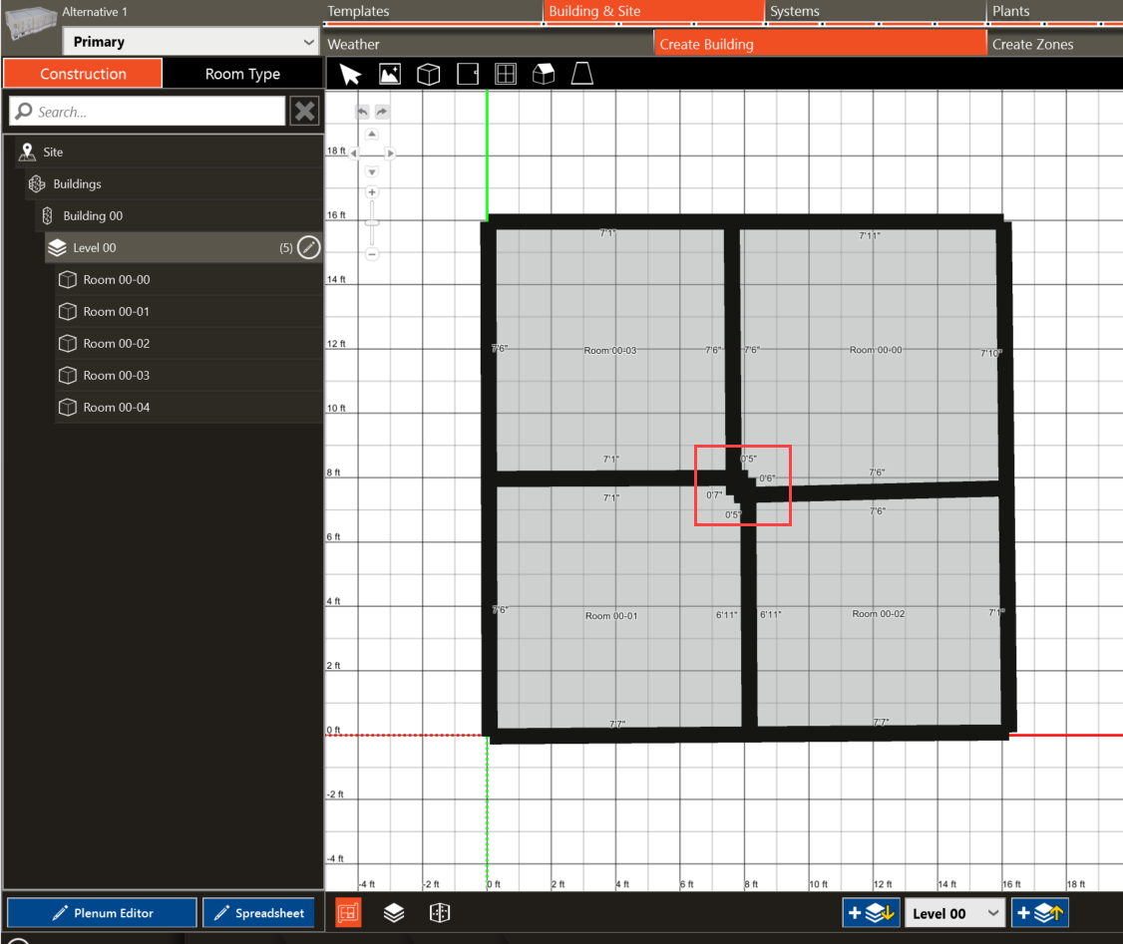This screenshot has width=1123, height=944.
Task: Switch to stacked levels view
Action: click(x=394, y=912)
